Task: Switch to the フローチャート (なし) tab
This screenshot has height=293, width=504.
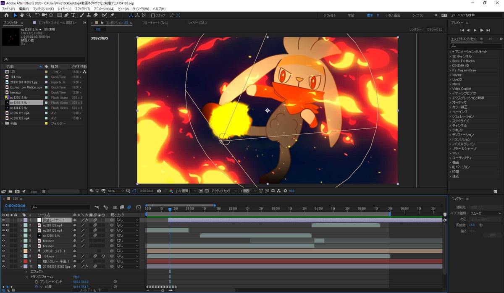Action: click(155, 23)
